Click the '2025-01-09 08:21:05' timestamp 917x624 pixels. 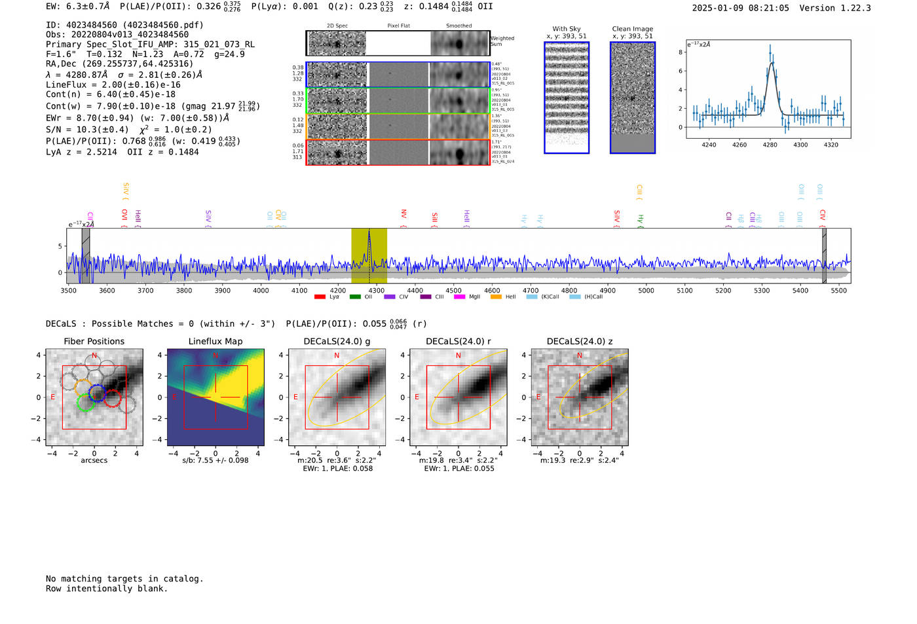coord(741,8)
